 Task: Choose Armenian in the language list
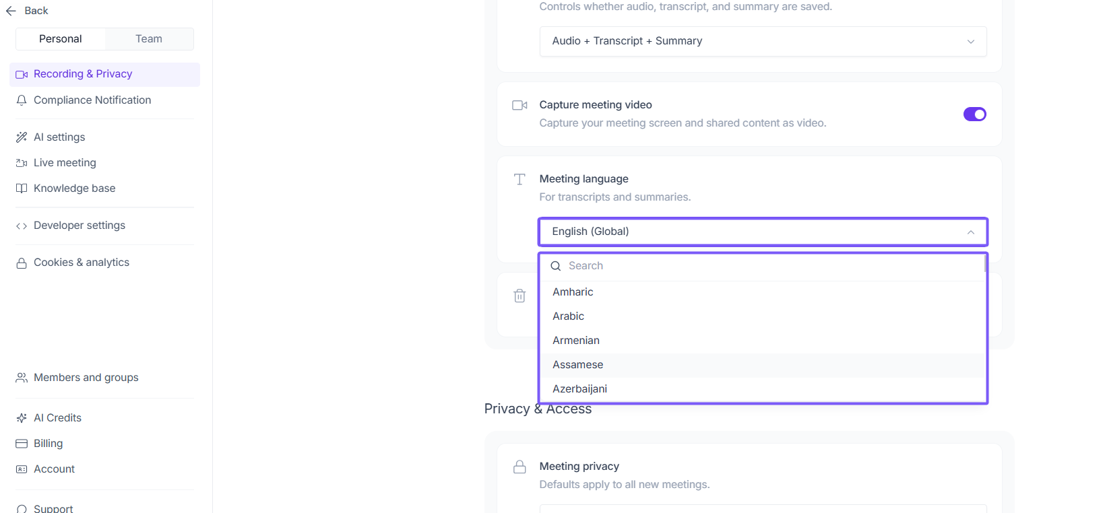pyautogui.click(x=576, y=341)
